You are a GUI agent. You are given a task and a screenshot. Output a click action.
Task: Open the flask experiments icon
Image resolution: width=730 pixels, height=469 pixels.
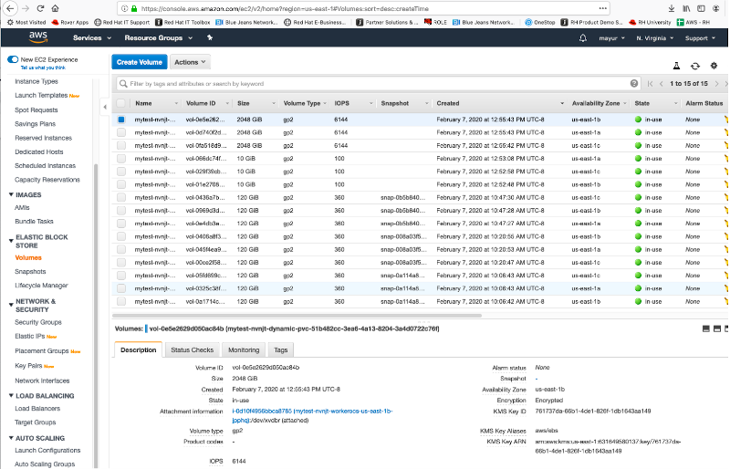point(676,66)
